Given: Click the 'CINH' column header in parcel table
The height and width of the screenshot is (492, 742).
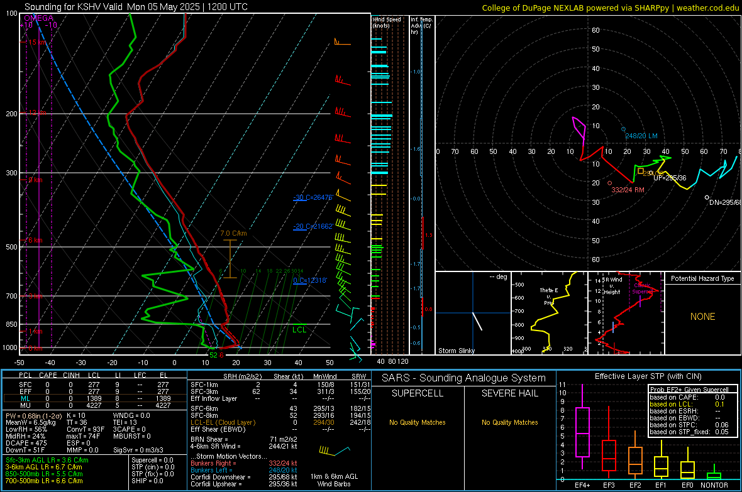Looking at the screenshot, I should pyautogui.click(x=71, y=375).
